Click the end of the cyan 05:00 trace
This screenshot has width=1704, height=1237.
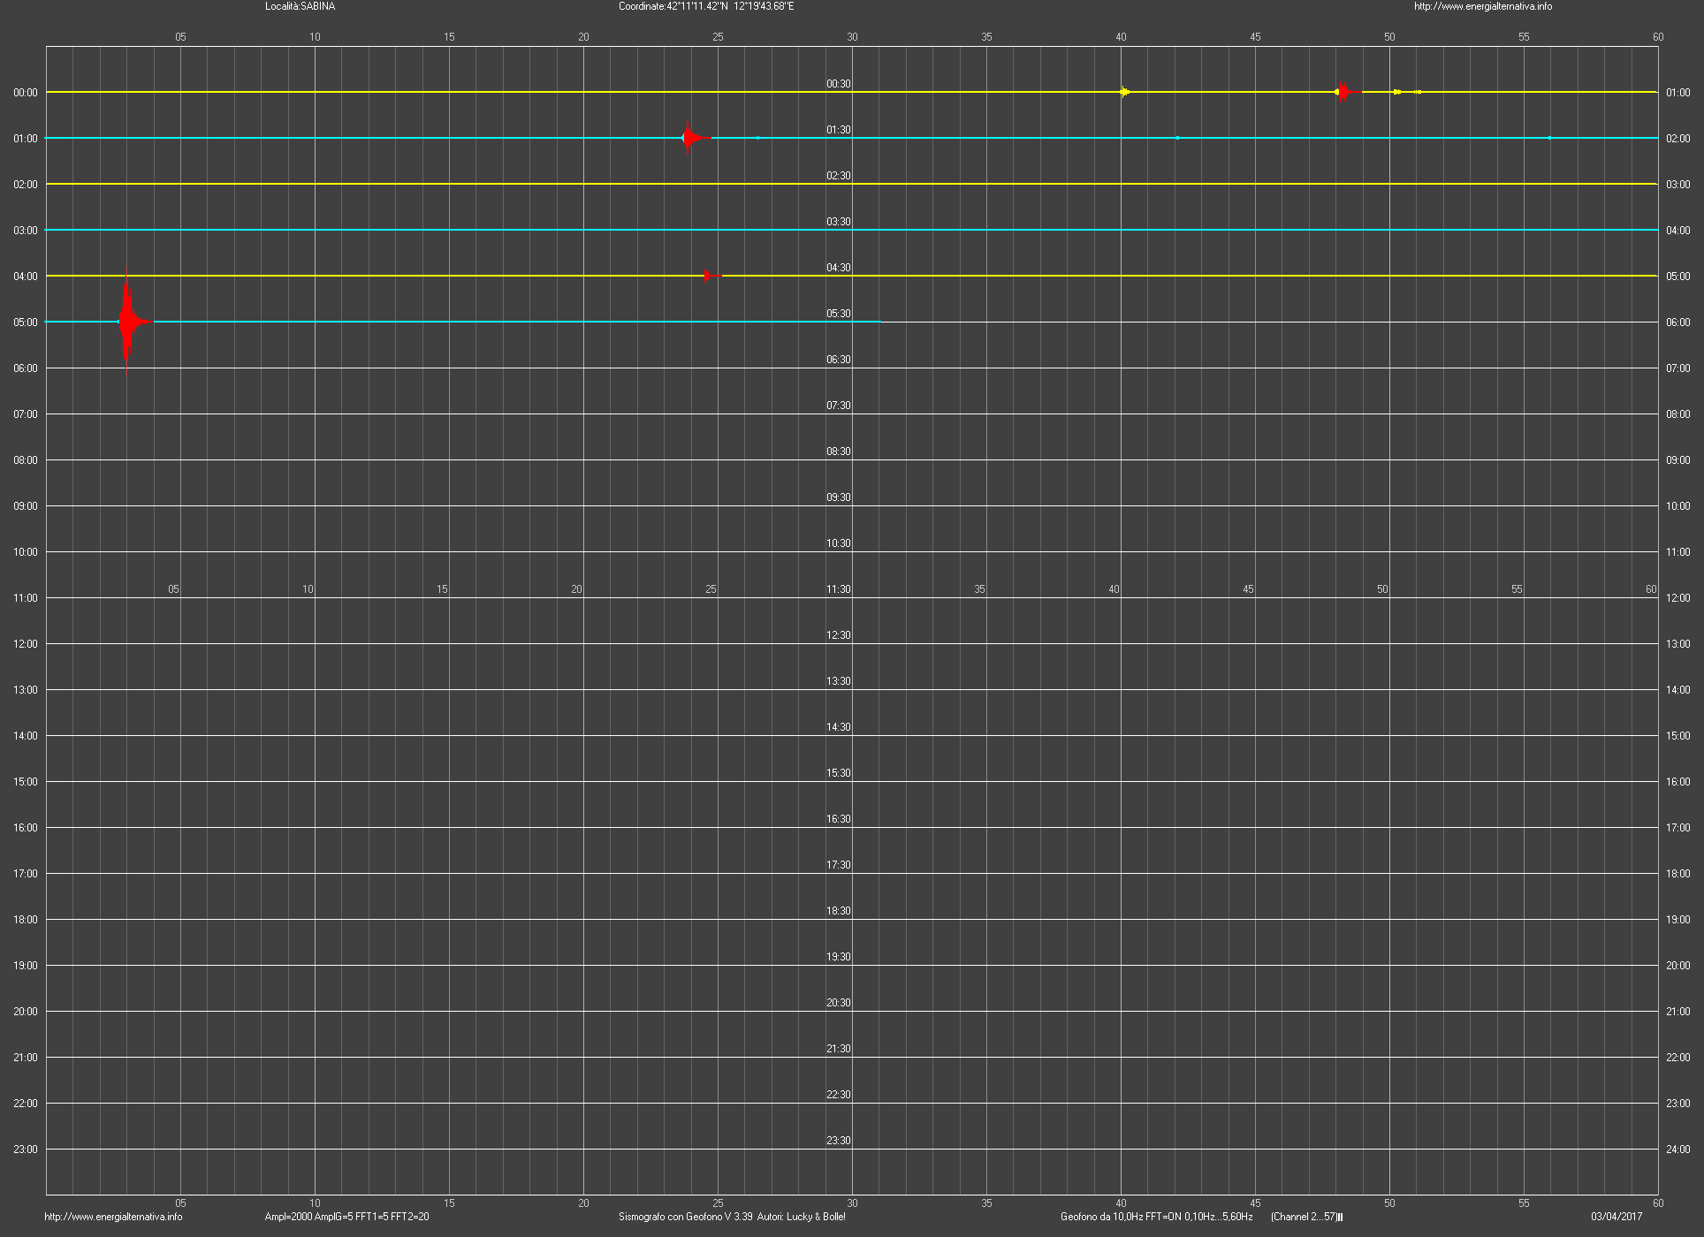(x=879, y=322)
